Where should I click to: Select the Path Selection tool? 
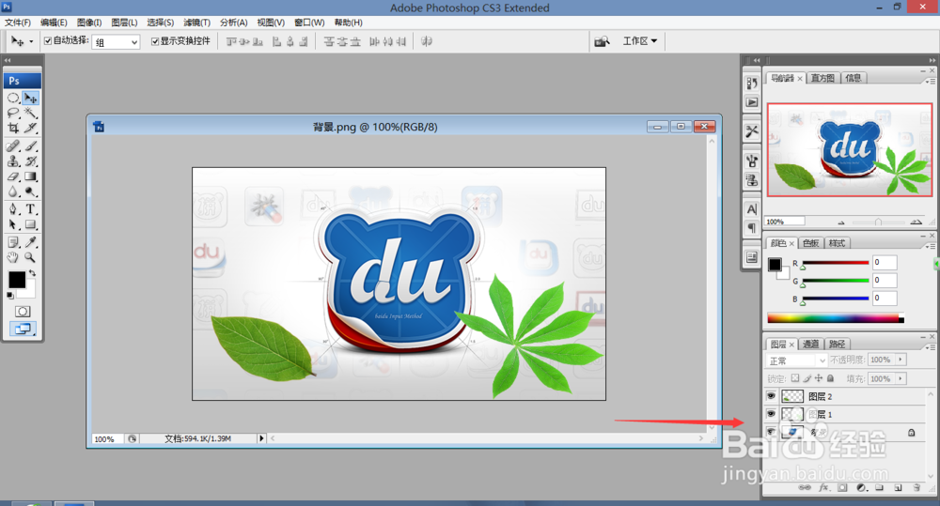point(13,224)
